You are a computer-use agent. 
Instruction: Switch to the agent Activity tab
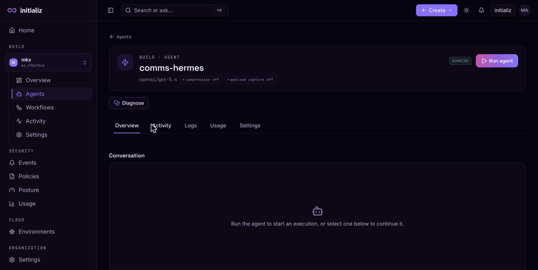pos(161,125)
